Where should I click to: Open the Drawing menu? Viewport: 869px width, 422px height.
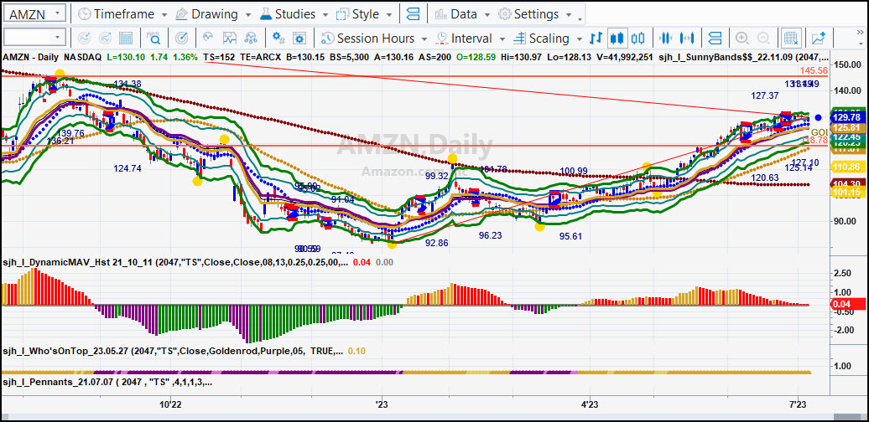click(213, 14)
